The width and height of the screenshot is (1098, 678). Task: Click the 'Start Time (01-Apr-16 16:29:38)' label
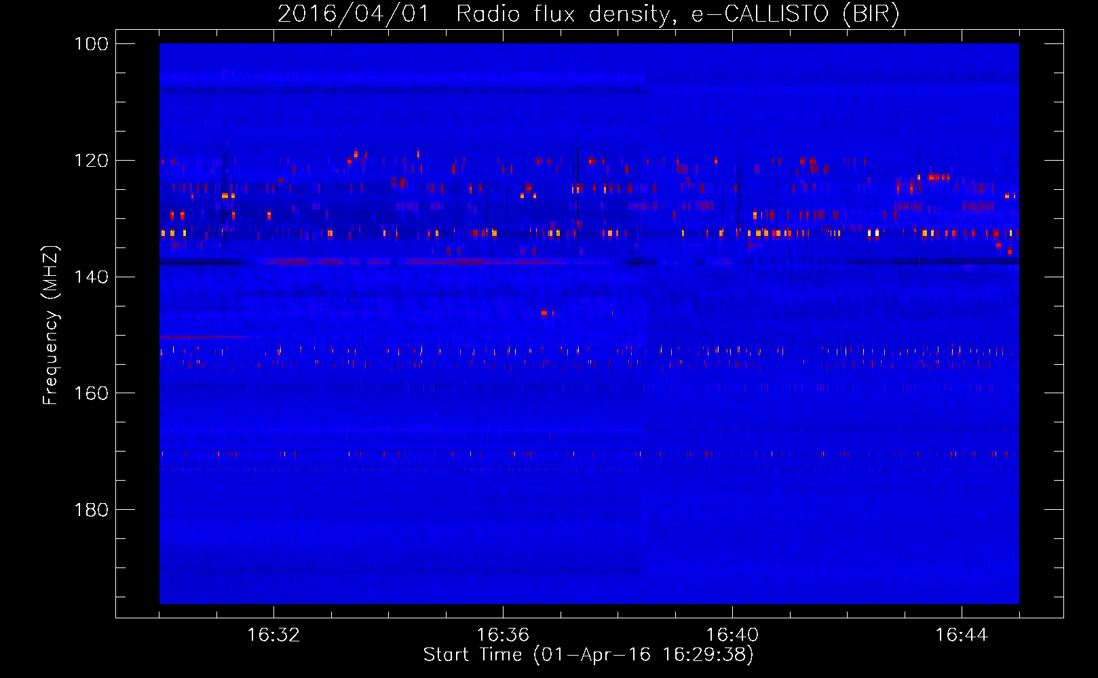[x=588, y=655]
